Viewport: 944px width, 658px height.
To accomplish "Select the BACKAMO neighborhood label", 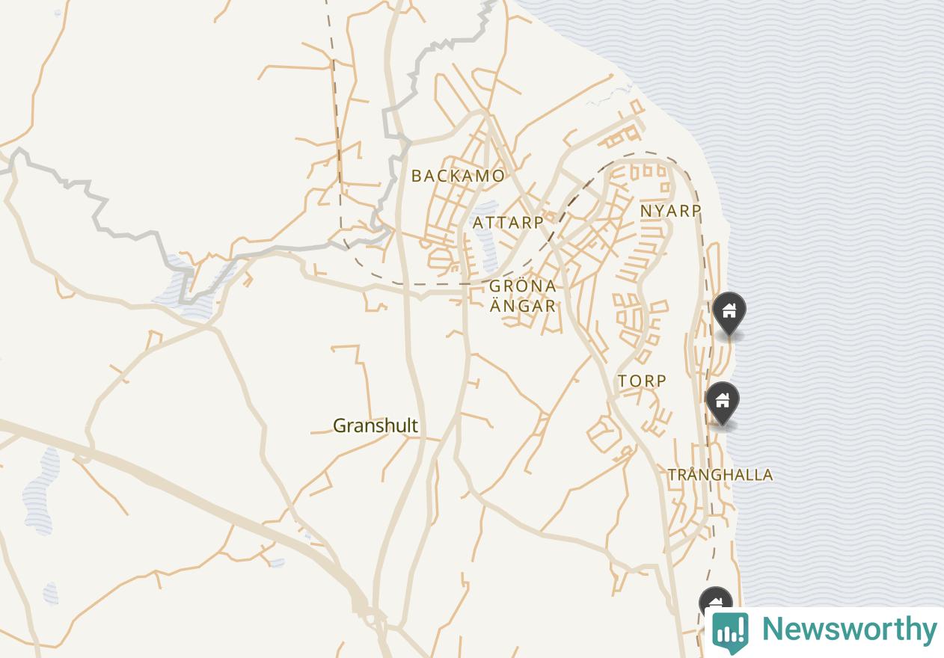I will click(x=459, y=176).
